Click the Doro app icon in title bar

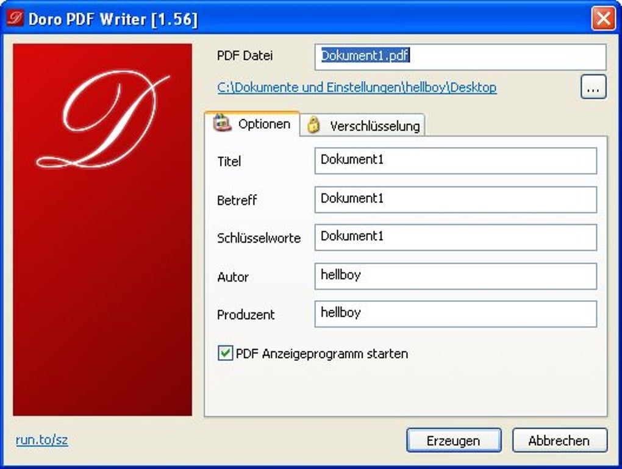tap(16, 18)
